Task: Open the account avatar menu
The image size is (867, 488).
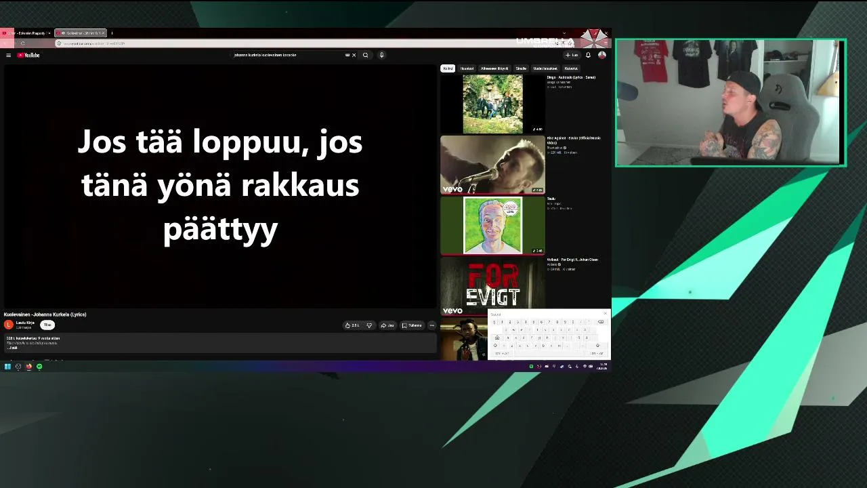Action: coord(601,55)
